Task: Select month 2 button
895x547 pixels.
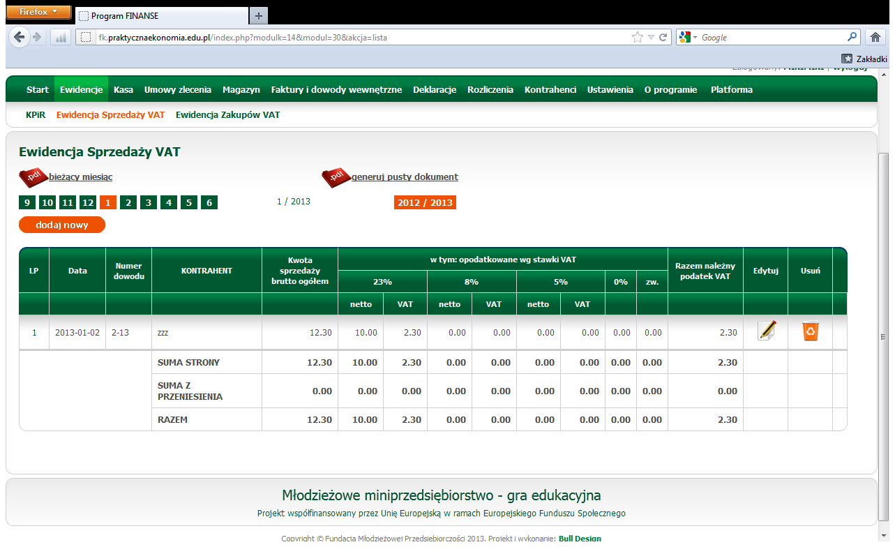Action: click(x=128, y=202)
